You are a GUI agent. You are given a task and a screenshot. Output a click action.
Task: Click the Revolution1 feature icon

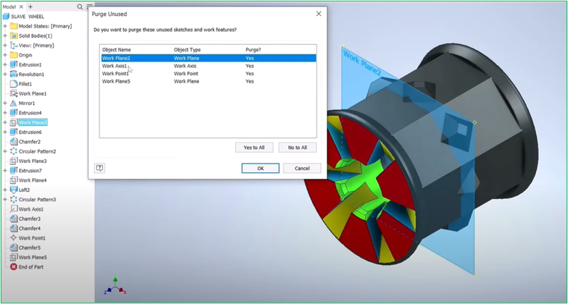(x=14, y=74)
